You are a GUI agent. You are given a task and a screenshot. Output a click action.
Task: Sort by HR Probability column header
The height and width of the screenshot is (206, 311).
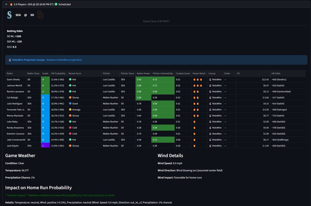tap(58, 73)
